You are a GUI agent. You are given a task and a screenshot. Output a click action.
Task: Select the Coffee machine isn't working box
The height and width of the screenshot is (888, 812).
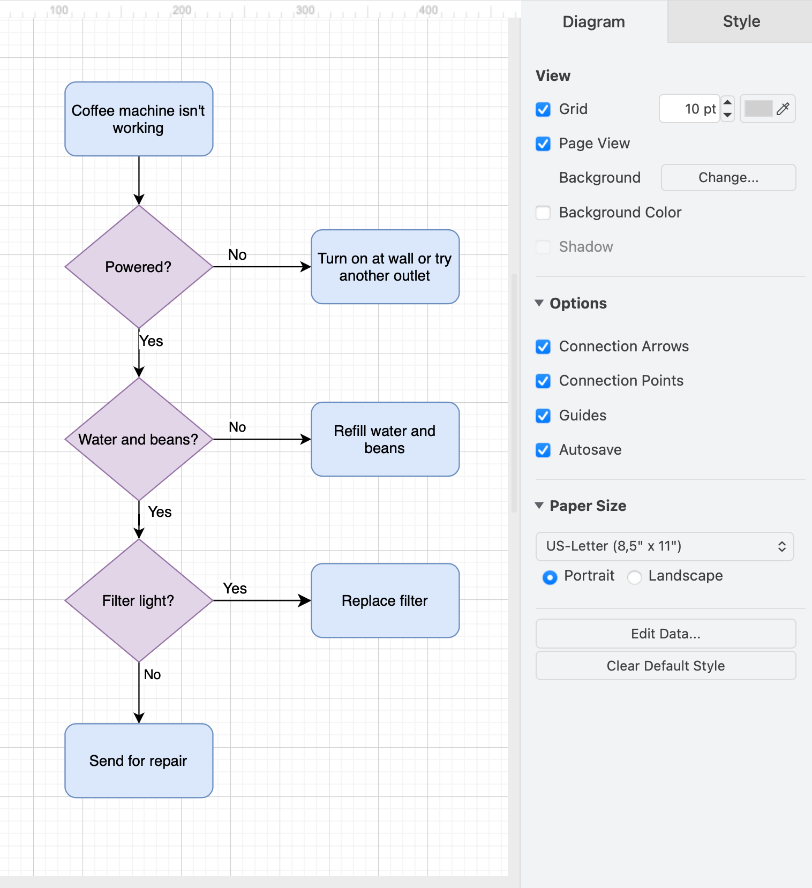point(139,119)
